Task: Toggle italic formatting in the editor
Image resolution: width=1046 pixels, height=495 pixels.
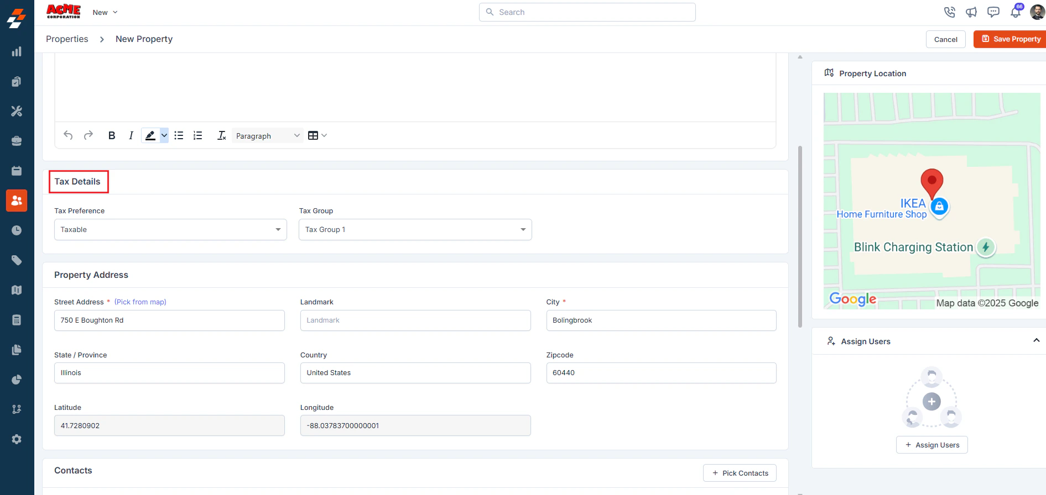Action: [131, 135]
